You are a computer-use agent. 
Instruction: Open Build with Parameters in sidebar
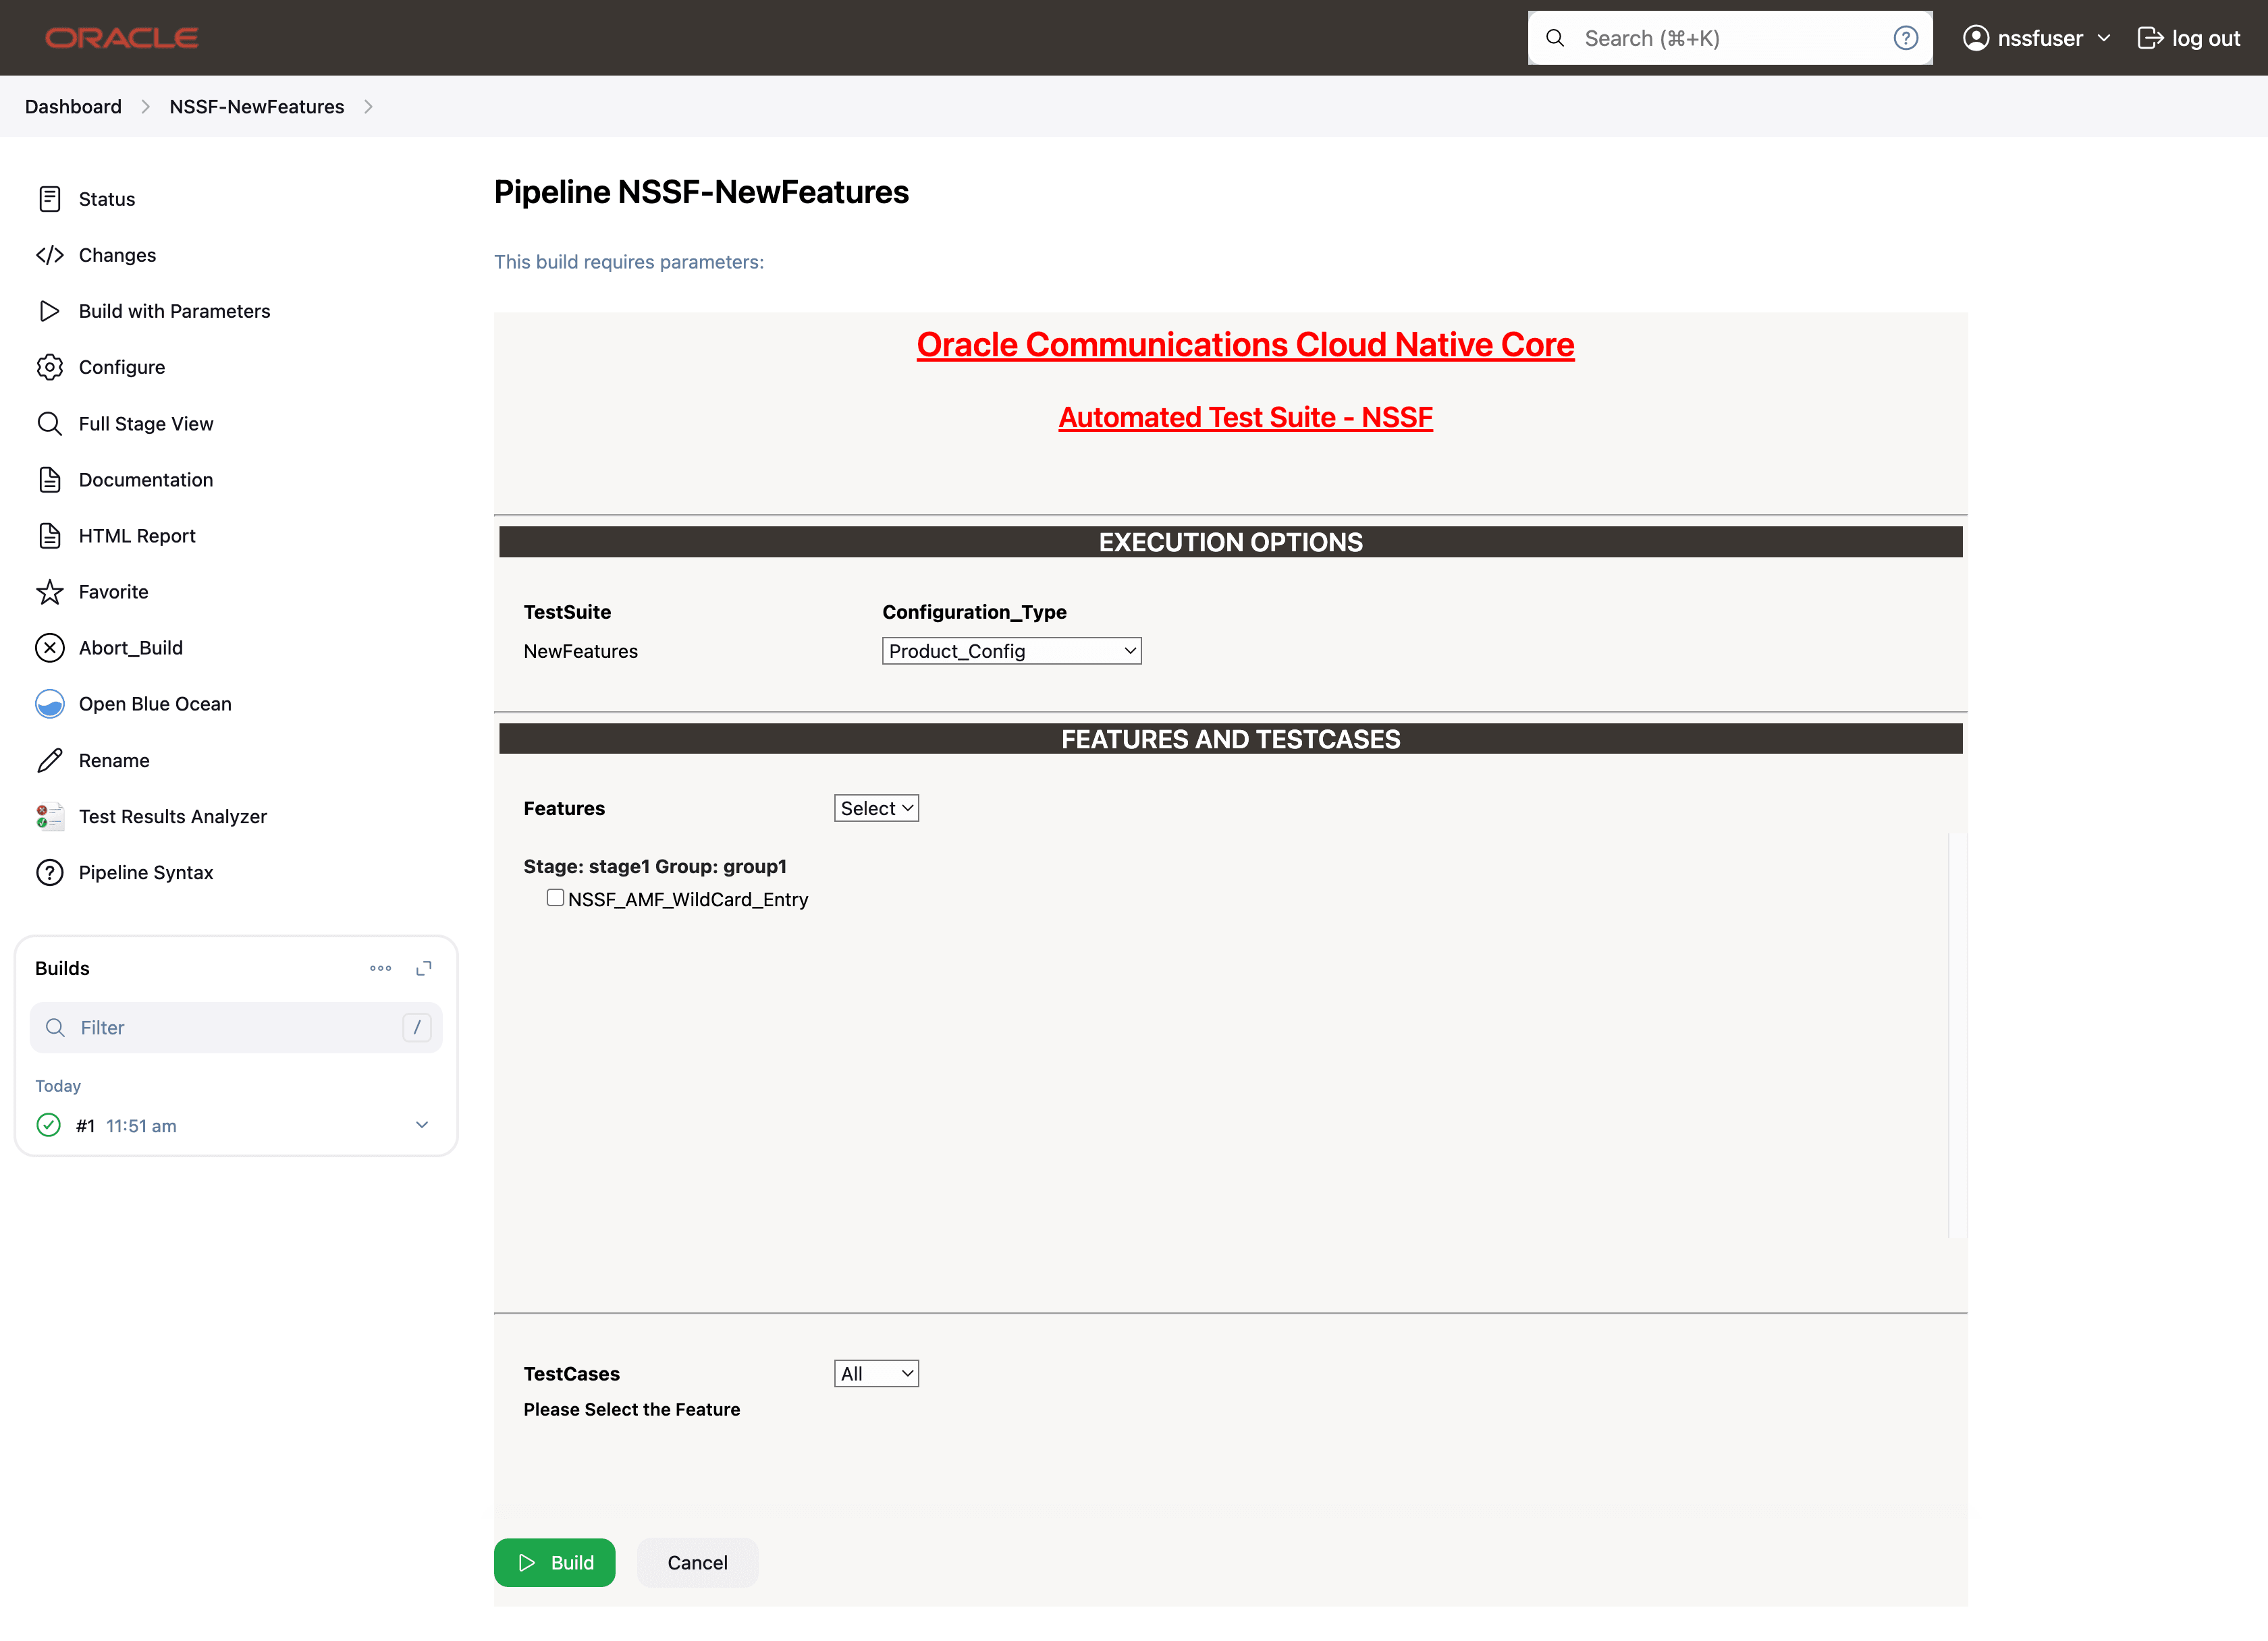pos(174,311)
